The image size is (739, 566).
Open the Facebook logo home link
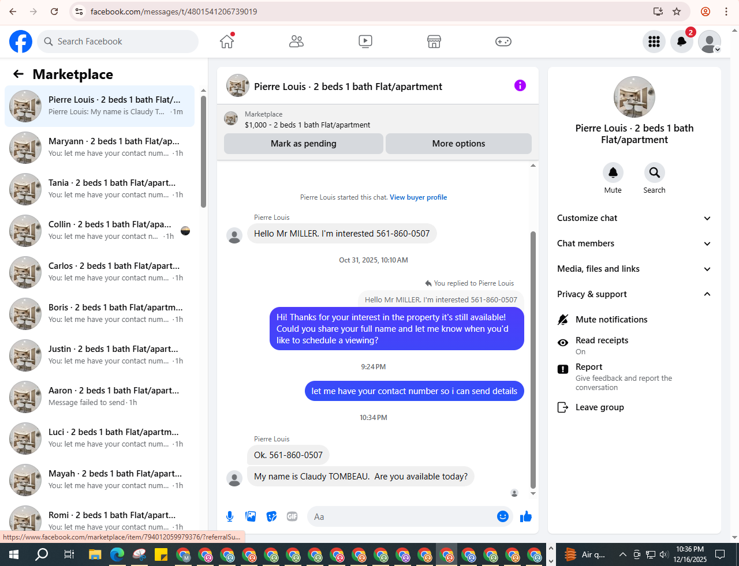tap(21, 42)
